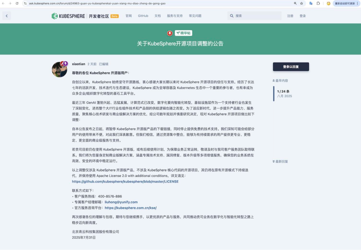Click the bookmark star in address bar
This screenshot has height=250, width=361.
click(x=301, y=4)
